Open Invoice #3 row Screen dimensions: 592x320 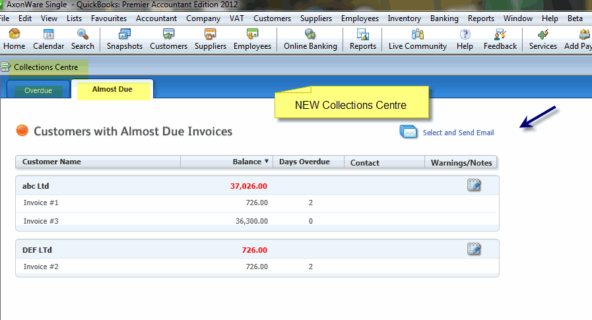pyautogui.click(x=257, y=221)
